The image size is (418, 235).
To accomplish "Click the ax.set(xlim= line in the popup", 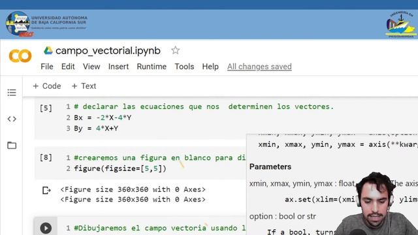I will [320, 199].
